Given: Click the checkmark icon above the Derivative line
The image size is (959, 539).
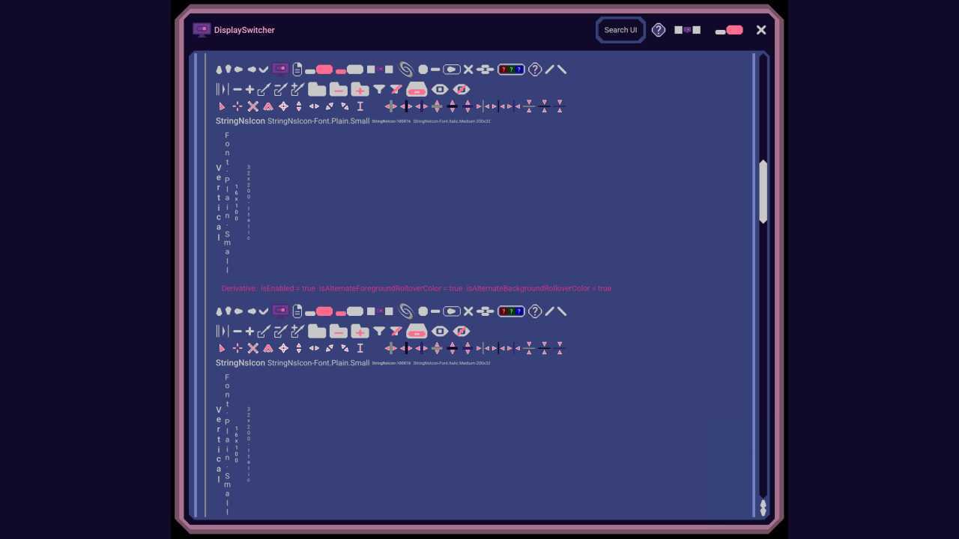Looking at the screenshot, I should pyautogui.click(x=264, y=70).
